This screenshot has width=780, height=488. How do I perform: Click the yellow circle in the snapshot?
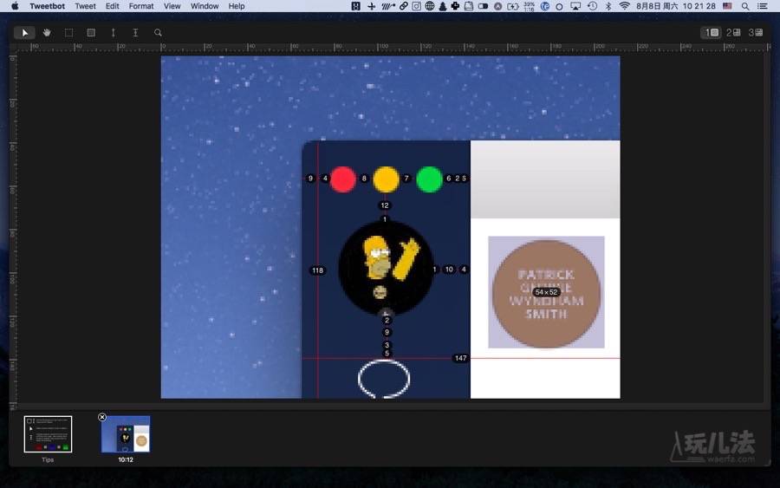coord(386,179)
